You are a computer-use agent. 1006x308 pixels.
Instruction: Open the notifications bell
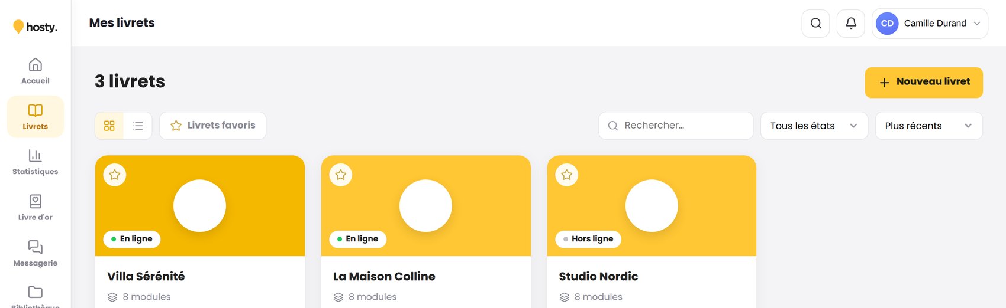(x=851, y=24)
